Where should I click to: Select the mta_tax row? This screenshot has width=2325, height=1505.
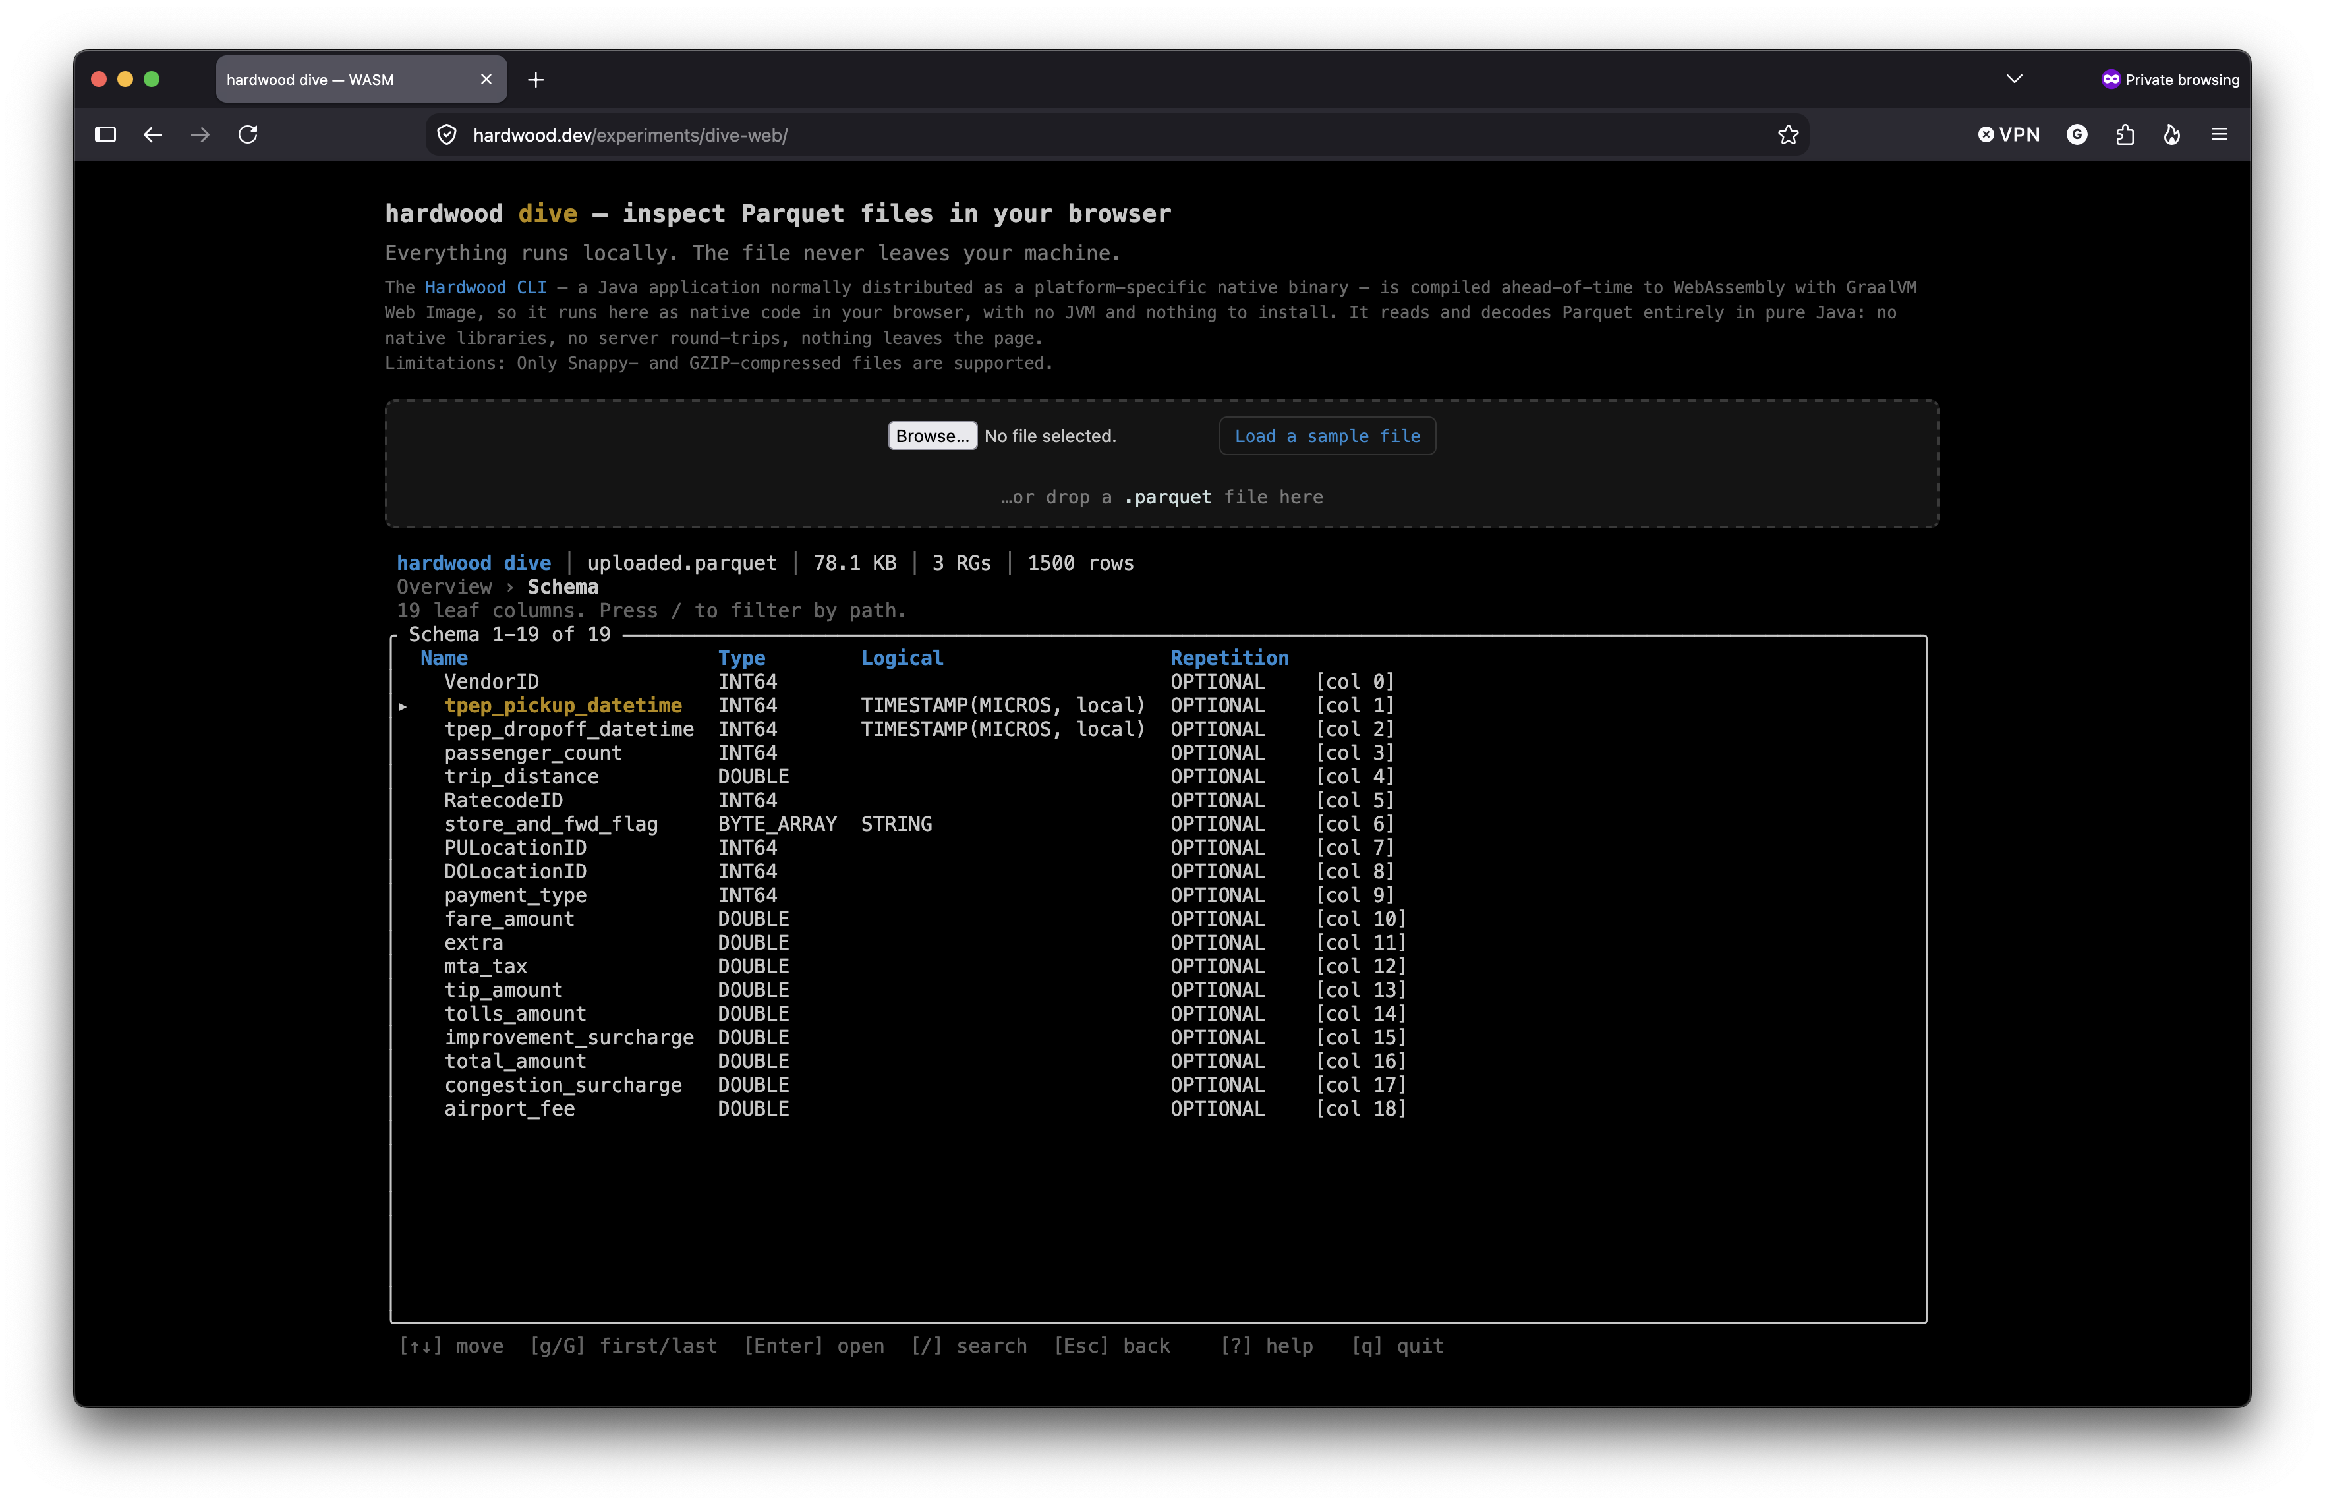[1158, 967]
